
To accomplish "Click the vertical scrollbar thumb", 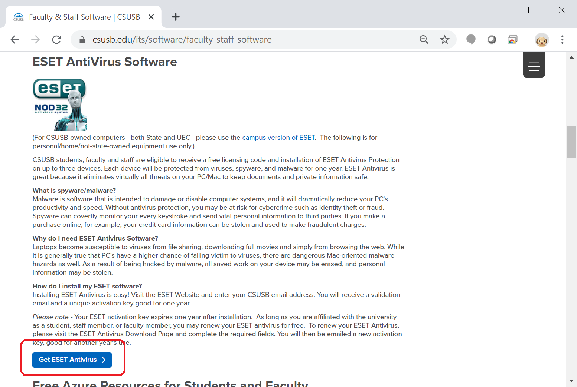I will (571, 142).
